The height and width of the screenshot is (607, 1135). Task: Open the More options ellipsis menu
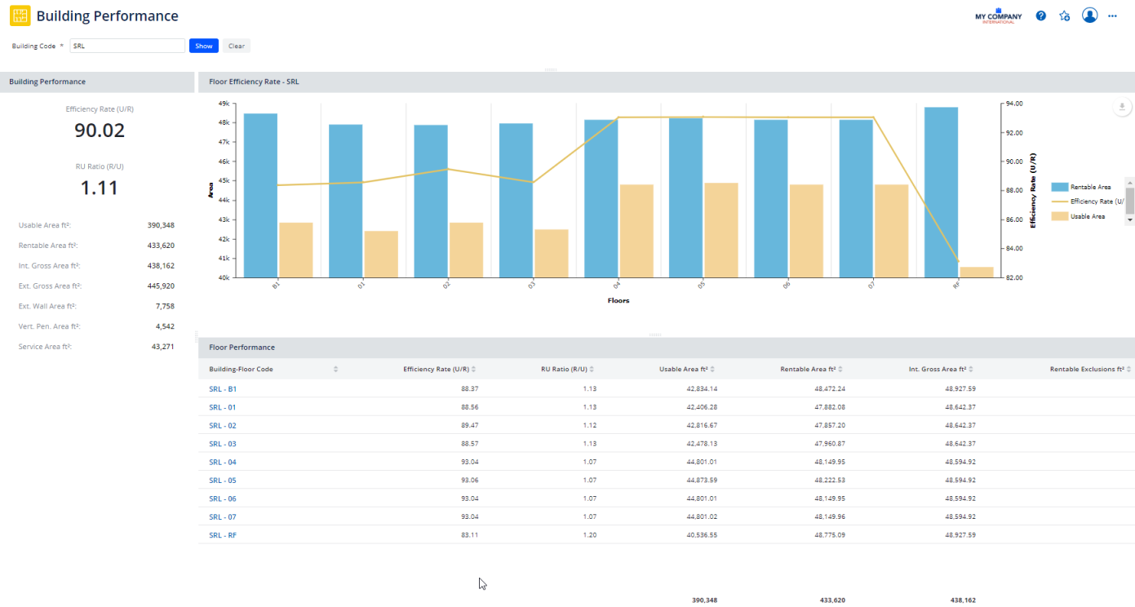point(1113,15)
